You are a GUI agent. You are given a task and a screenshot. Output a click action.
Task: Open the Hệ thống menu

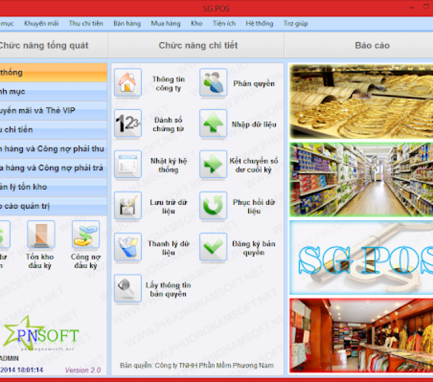coord(259,24)
